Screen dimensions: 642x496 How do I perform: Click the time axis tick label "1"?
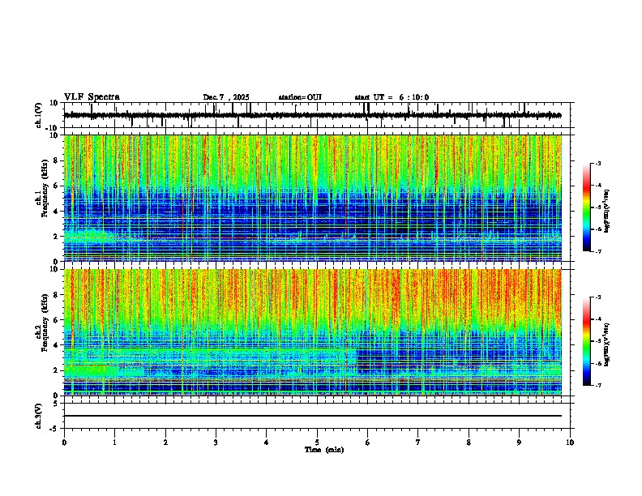coord(114,443)
